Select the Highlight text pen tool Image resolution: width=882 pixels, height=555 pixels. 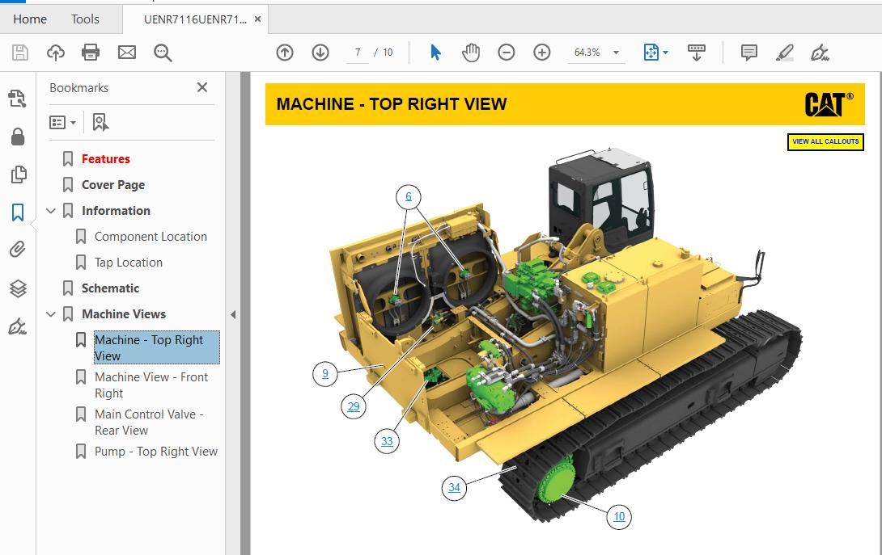(x=785, y=53)
